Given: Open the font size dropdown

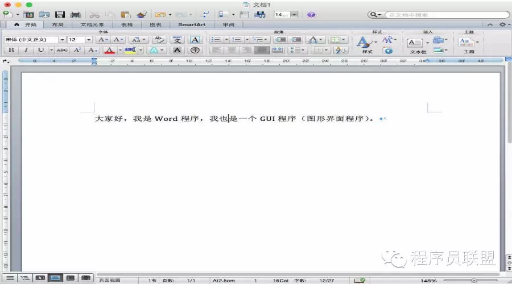Looking at the screenshot, I should [89, 40].
